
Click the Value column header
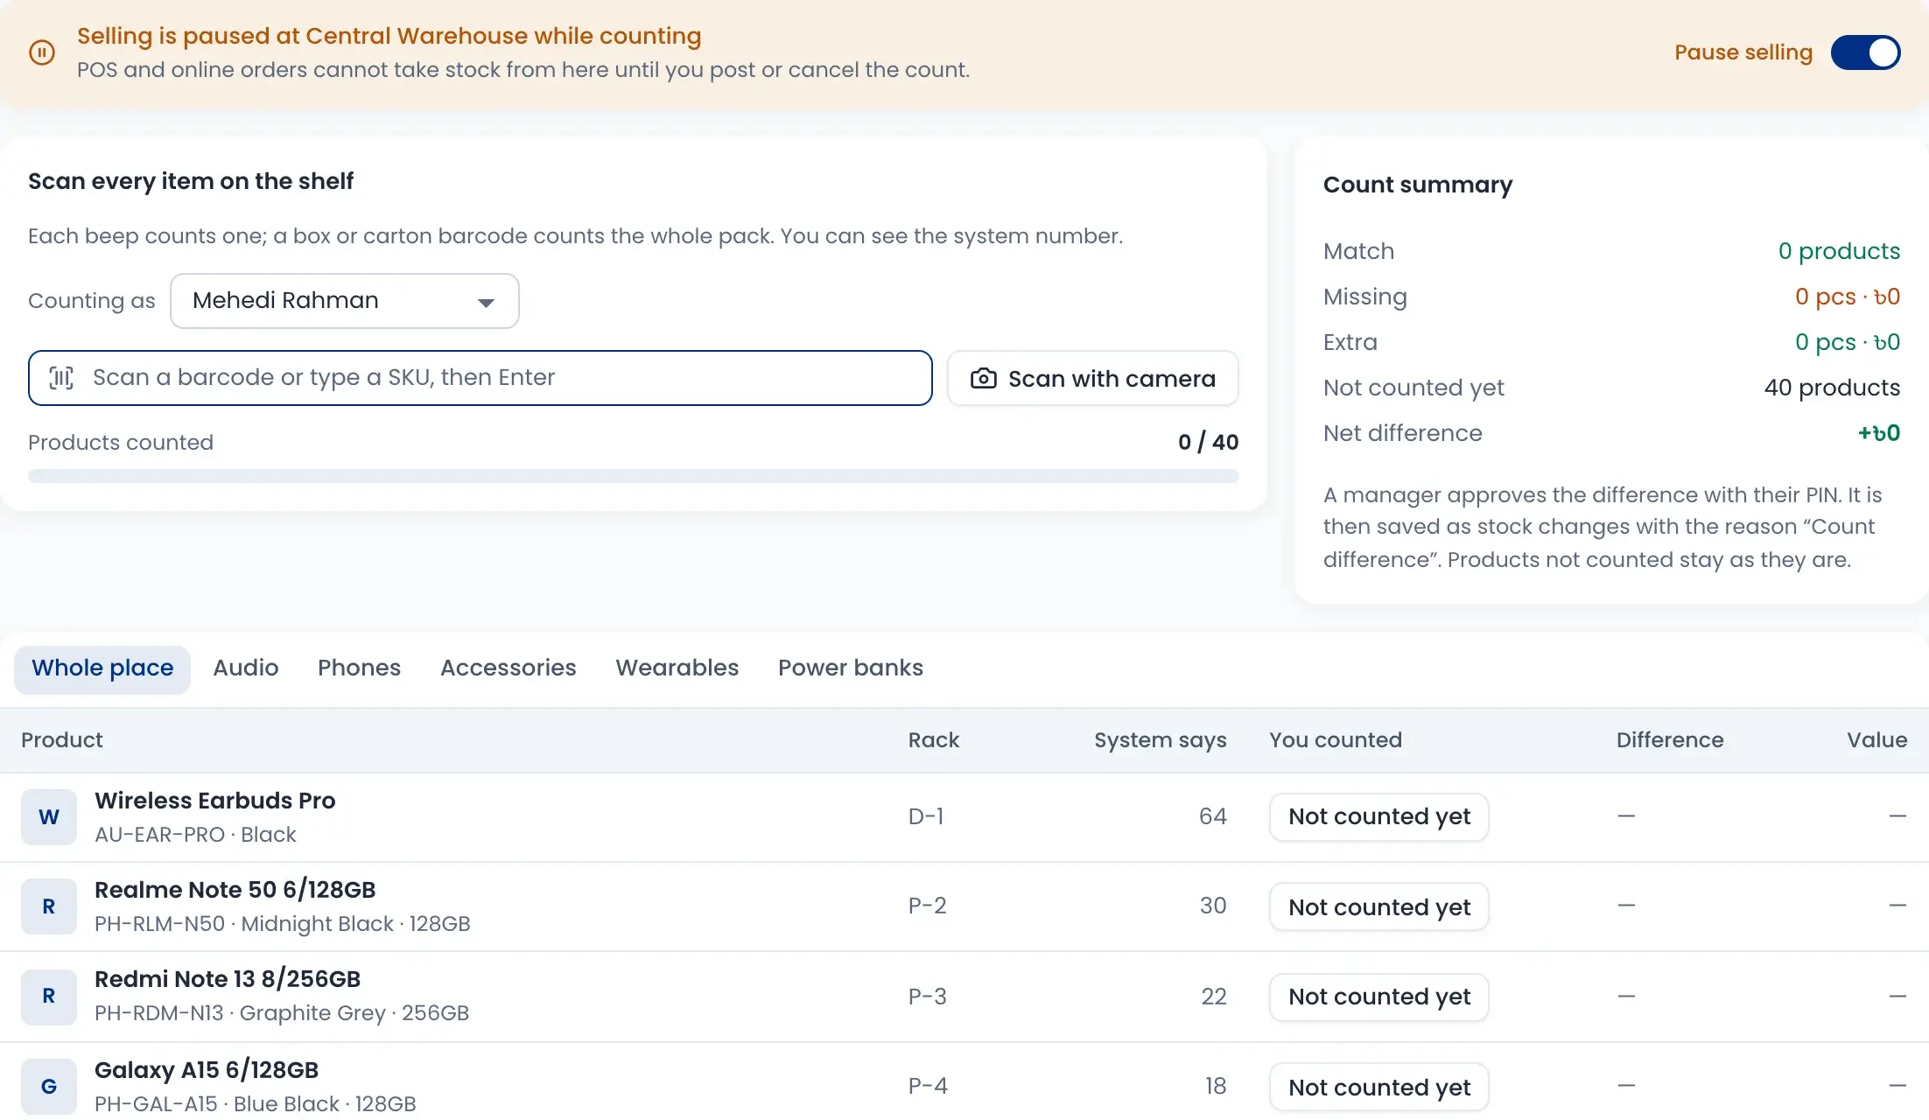(x=1877, y=740)
